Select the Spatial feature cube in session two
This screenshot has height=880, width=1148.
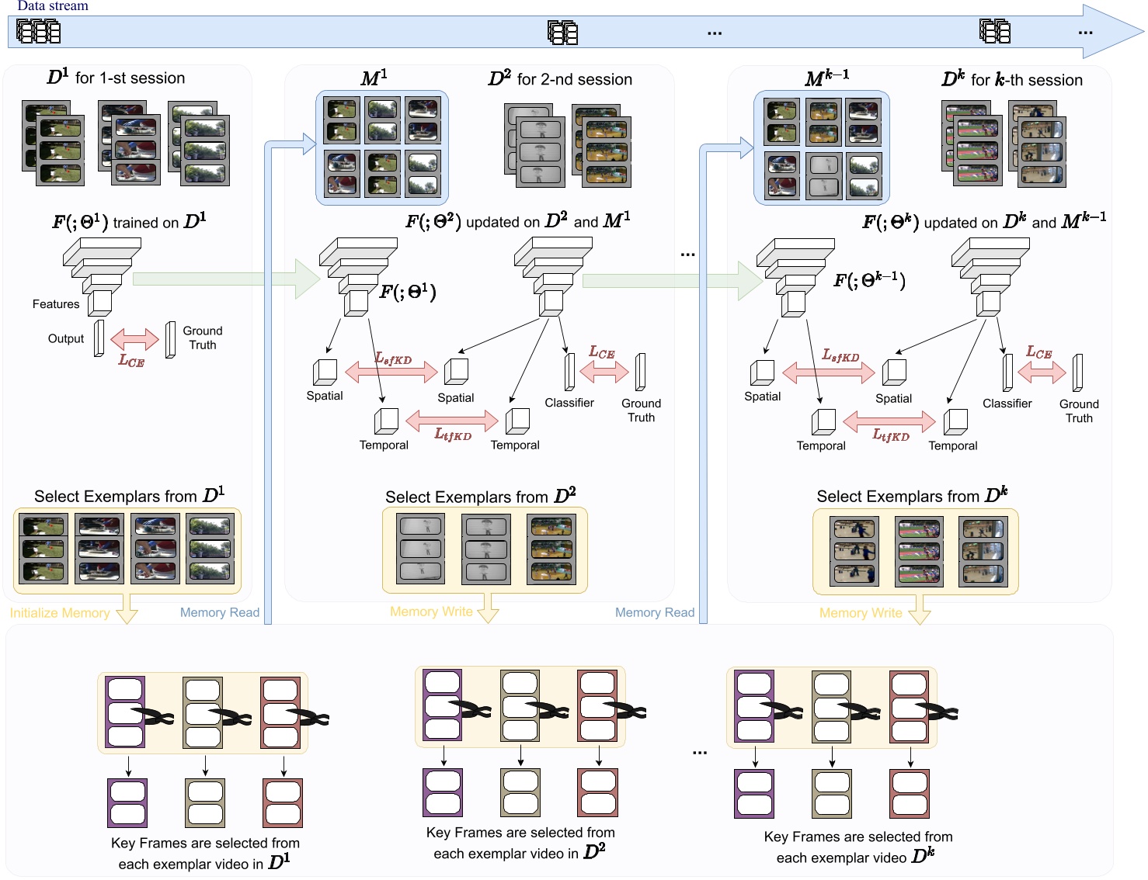click(457, 371)
